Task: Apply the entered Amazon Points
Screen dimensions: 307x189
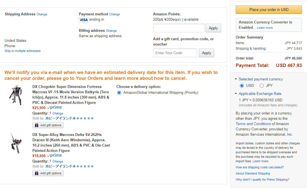Action: click(x=213, y=28)
